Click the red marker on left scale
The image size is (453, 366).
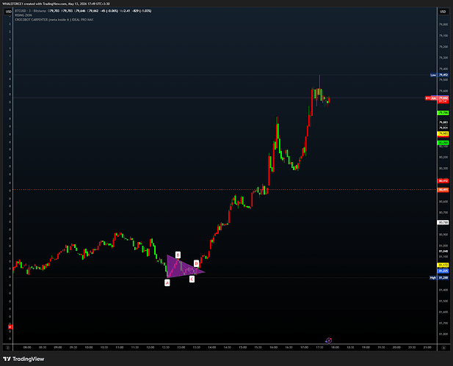tap(10, 327)
